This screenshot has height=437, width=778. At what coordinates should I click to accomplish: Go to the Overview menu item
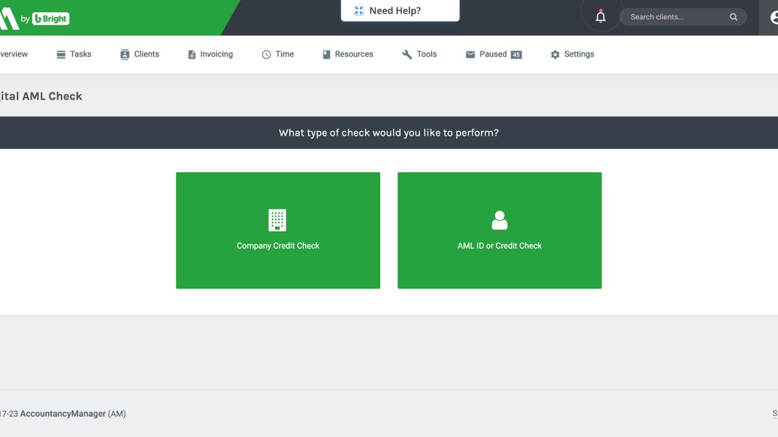(x=14, y=54)
